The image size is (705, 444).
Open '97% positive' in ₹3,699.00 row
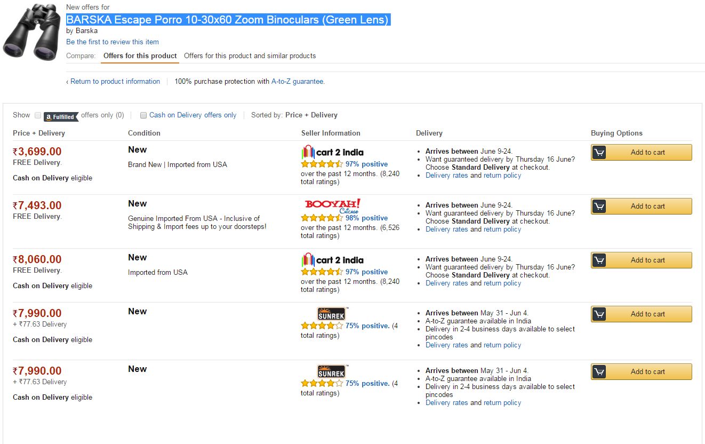coord(366,164)
